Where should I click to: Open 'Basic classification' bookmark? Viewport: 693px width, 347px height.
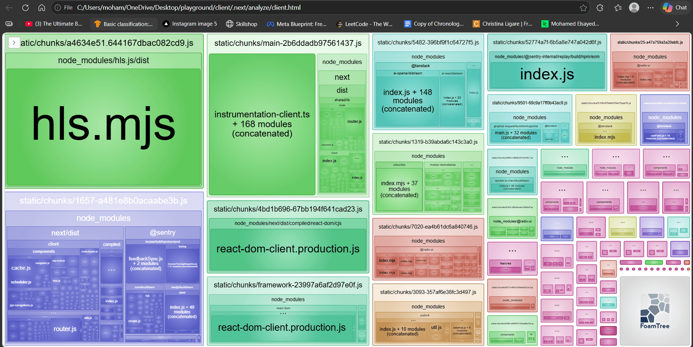[124, 24]
